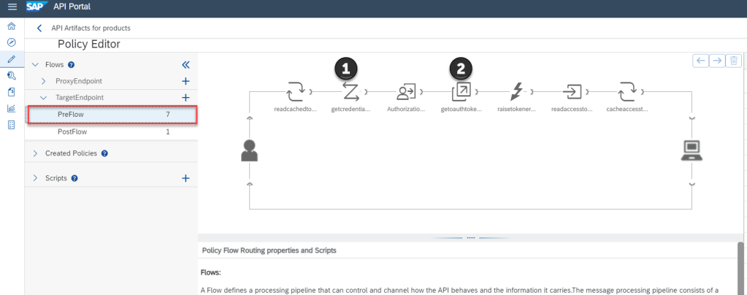Select the getoauthtoken service callout icon
The height and width of the screenshot is (295, 747).
click(461, 92)
